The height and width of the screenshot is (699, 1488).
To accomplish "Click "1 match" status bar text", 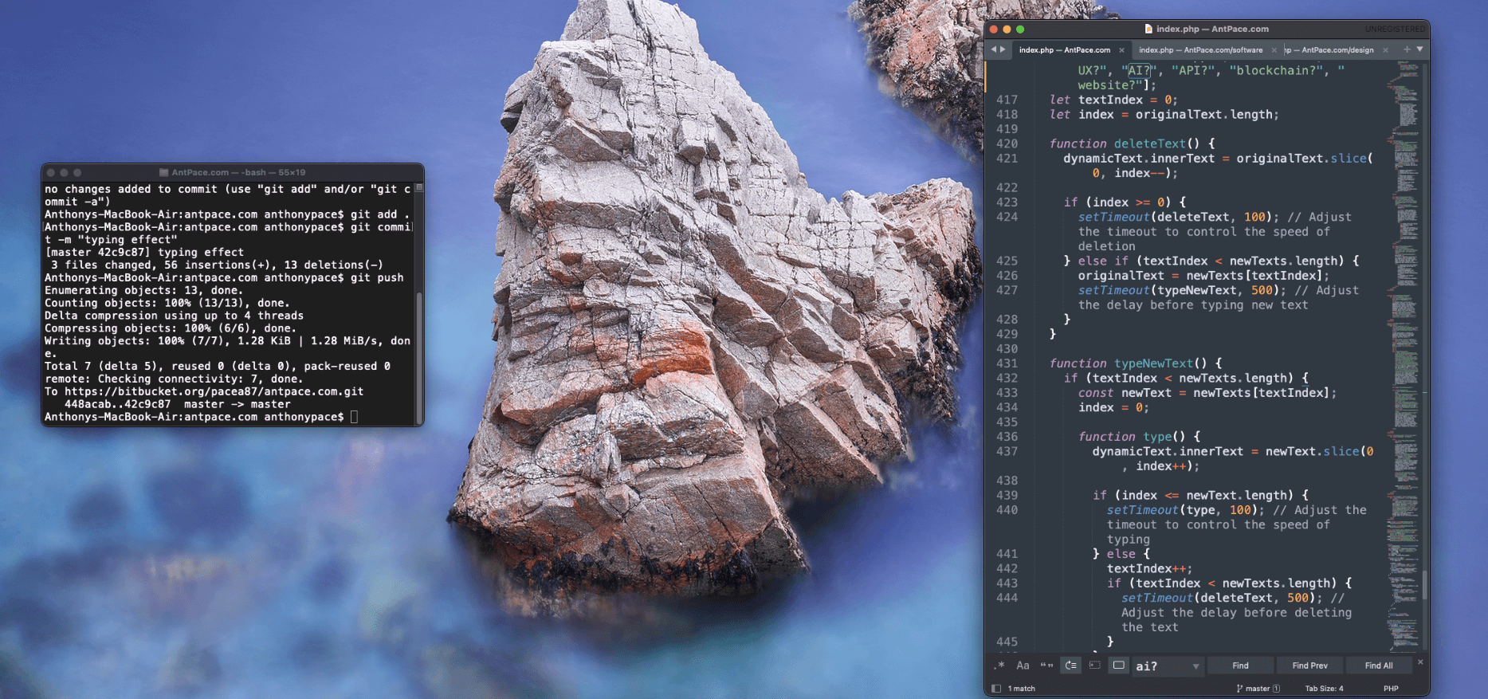I will tap(1021, 689).
